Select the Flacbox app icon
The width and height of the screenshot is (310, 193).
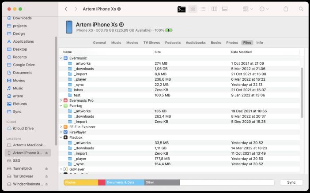(65, 137)
